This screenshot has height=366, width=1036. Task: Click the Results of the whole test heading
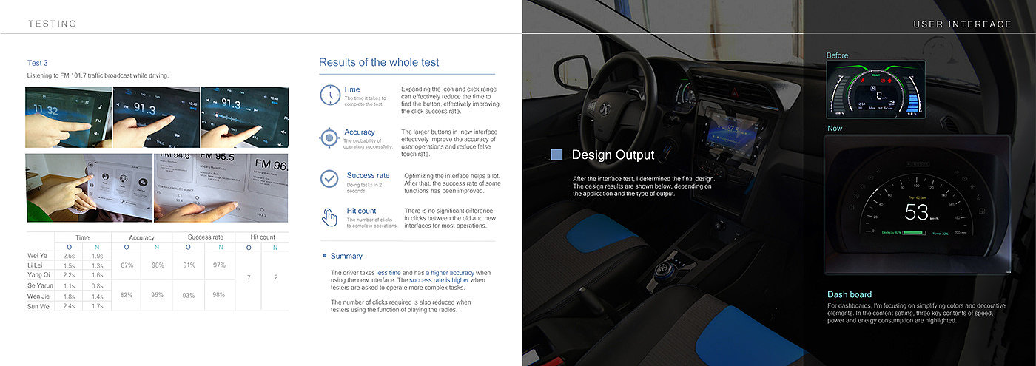pos(379,62)
